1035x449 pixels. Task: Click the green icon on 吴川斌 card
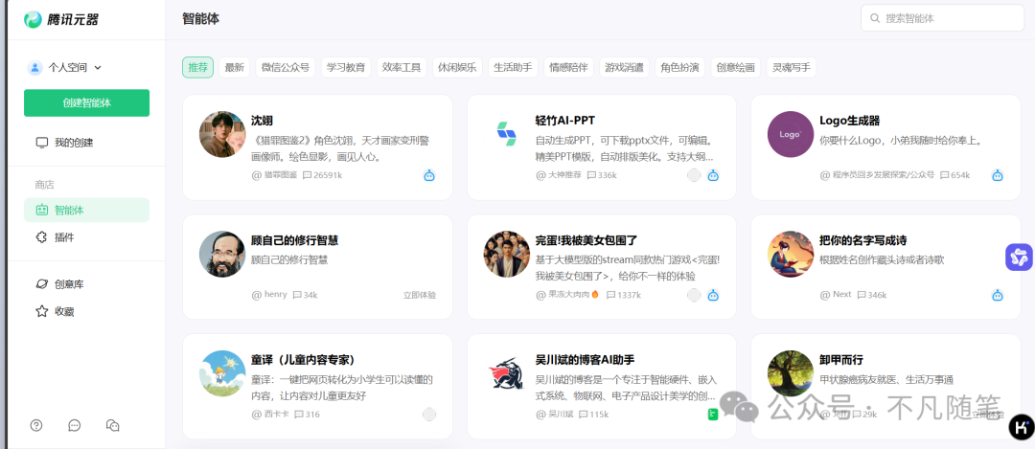tap(713, 414)
